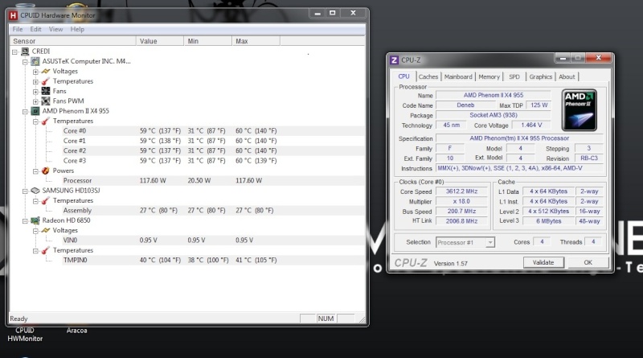Click the ASUSTeK Temperatures thermometer icon
The height and width of the screenshot is (358, 643).
pos(46,81)
